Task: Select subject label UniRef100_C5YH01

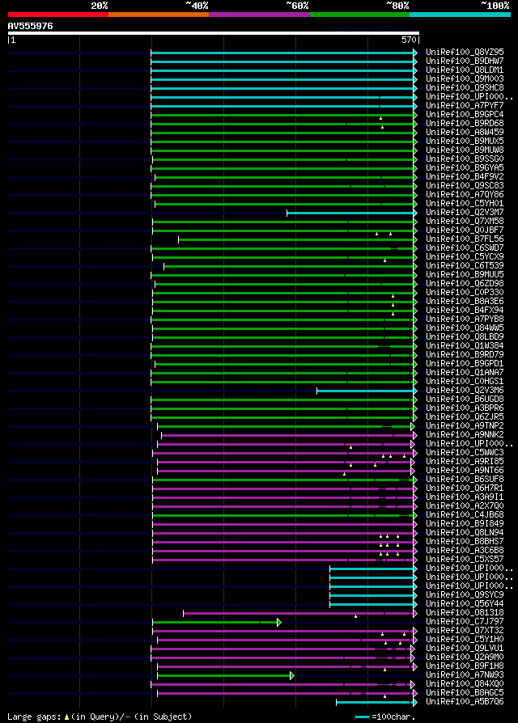Action: tap(465, 203)
